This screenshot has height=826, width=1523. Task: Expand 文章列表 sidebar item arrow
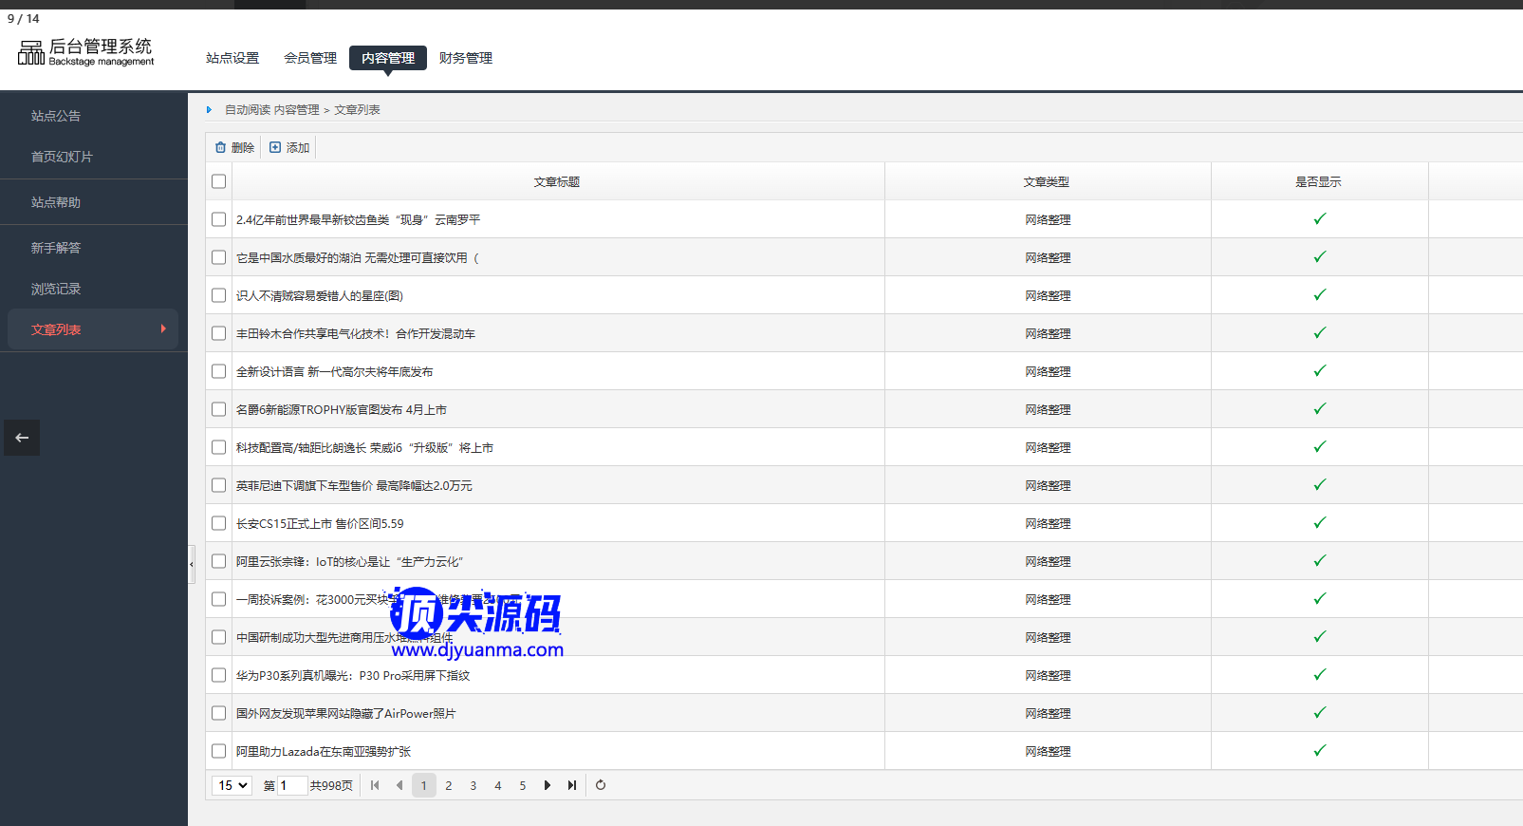[163, 329]
